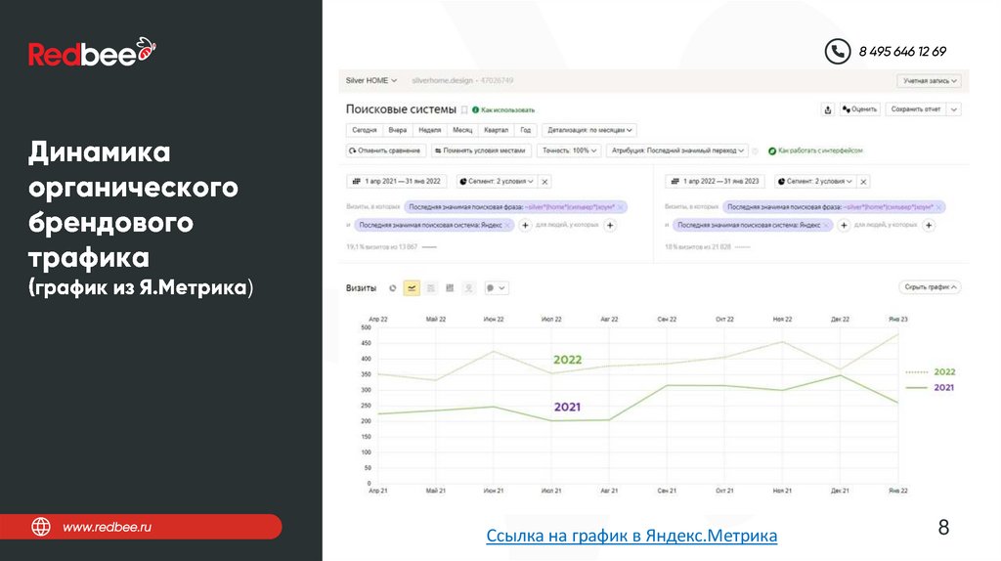Image resolution: width=1001 pixels, height=561 pixels.
Task: Open the Учетная запись dropdown
Action: tap(930, 81)
